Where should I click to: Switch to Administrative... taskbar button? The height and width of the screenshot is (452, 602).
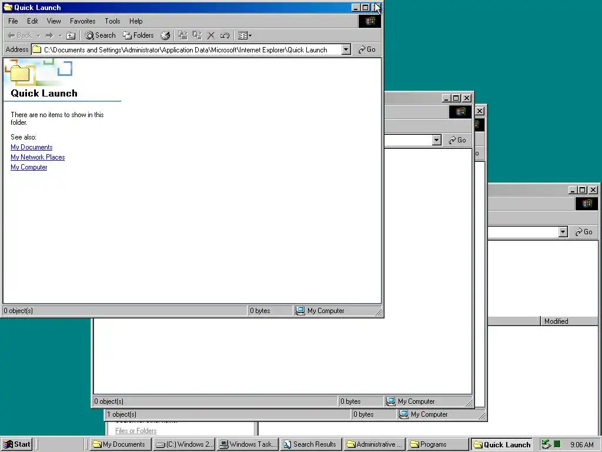(x=375, y=444)
